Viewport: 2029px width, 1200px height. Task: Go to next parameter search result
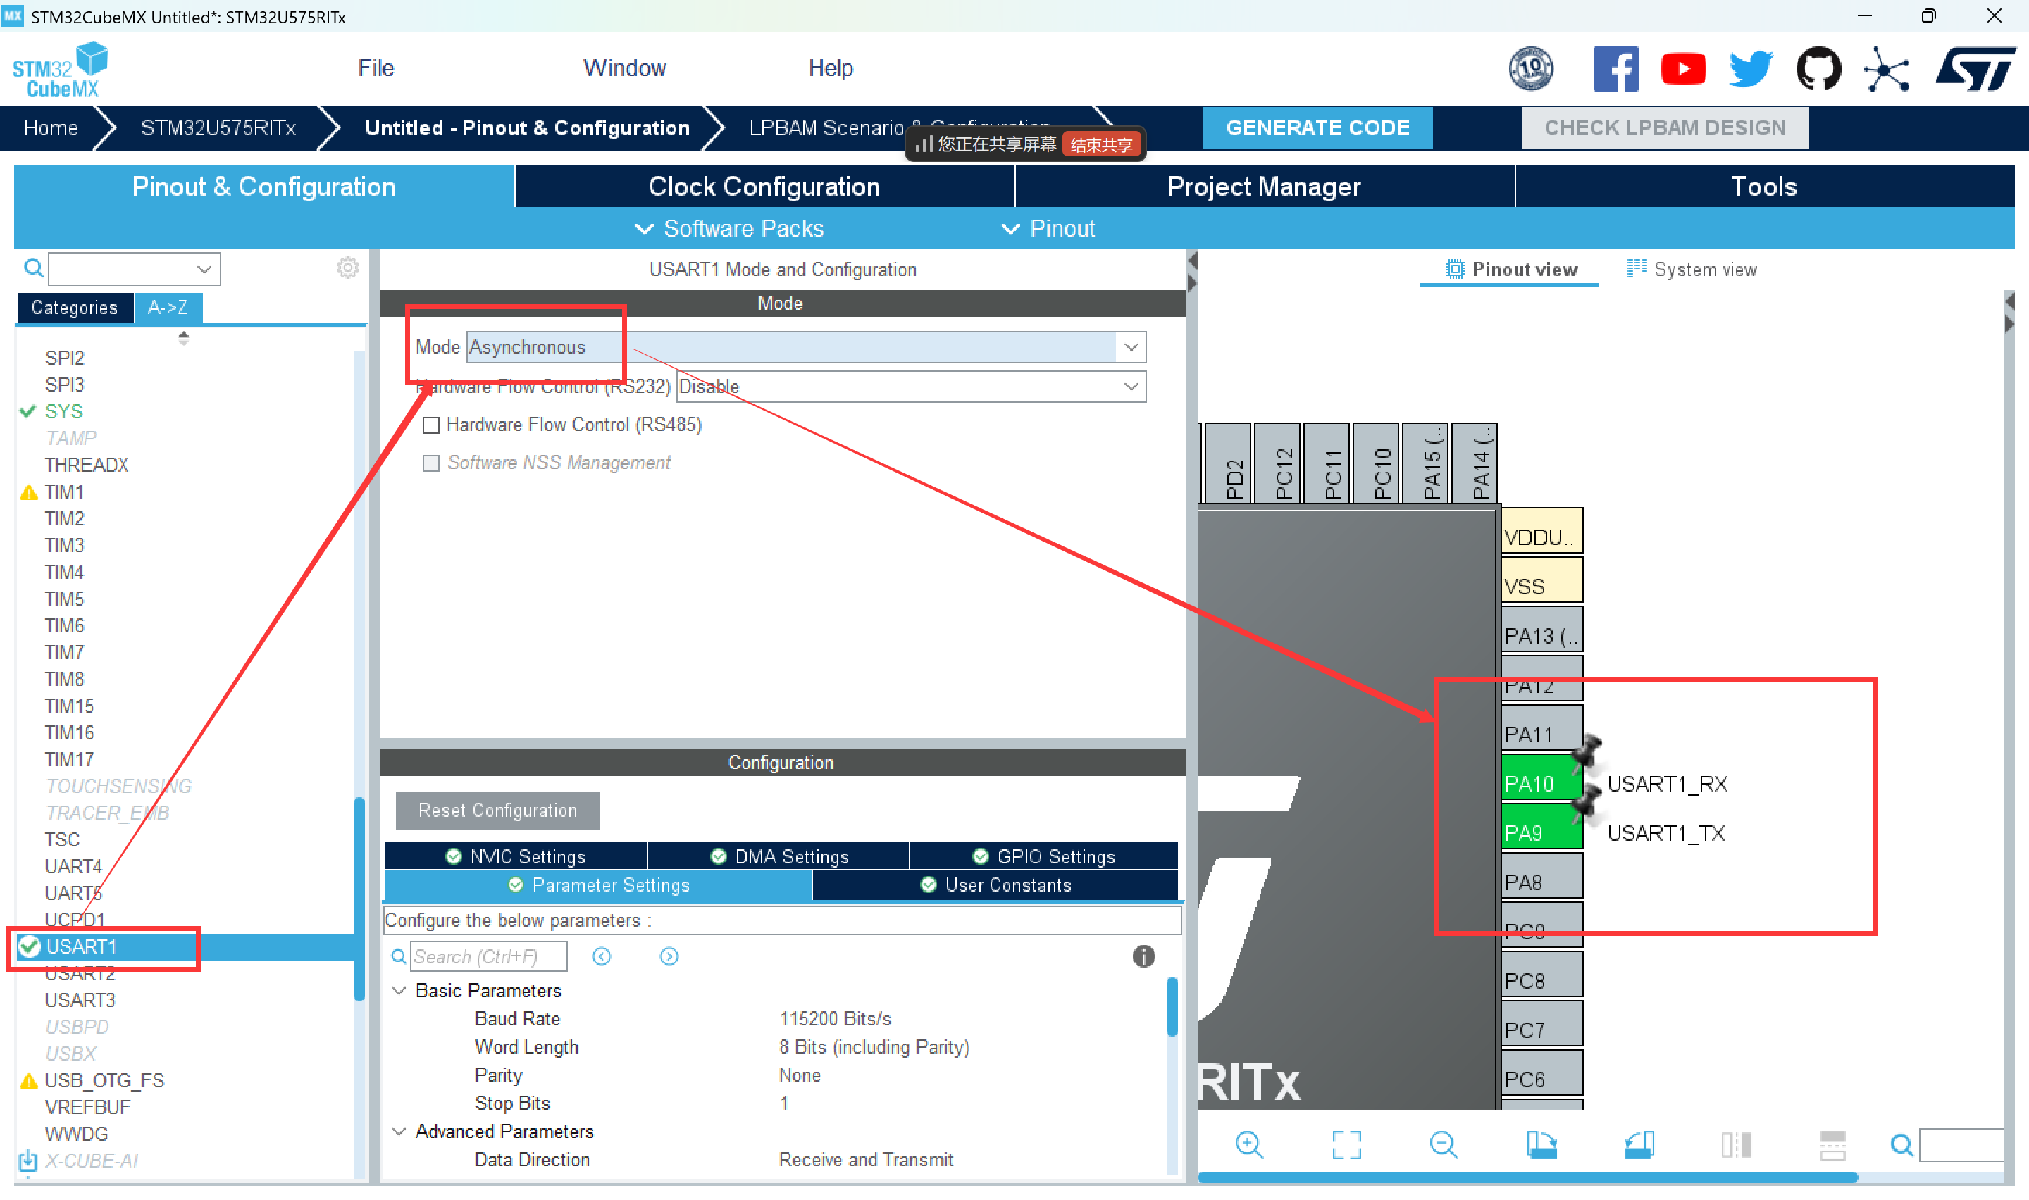(x=669, y=956)
